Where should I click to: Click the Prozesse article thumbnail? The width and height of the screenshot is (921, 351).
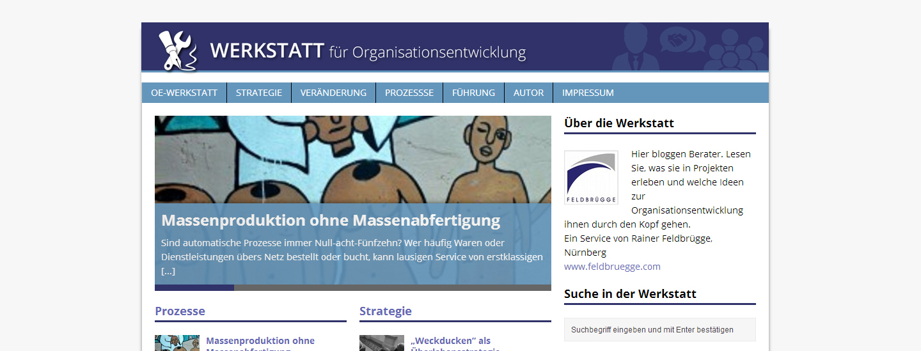tap(177, 343)
